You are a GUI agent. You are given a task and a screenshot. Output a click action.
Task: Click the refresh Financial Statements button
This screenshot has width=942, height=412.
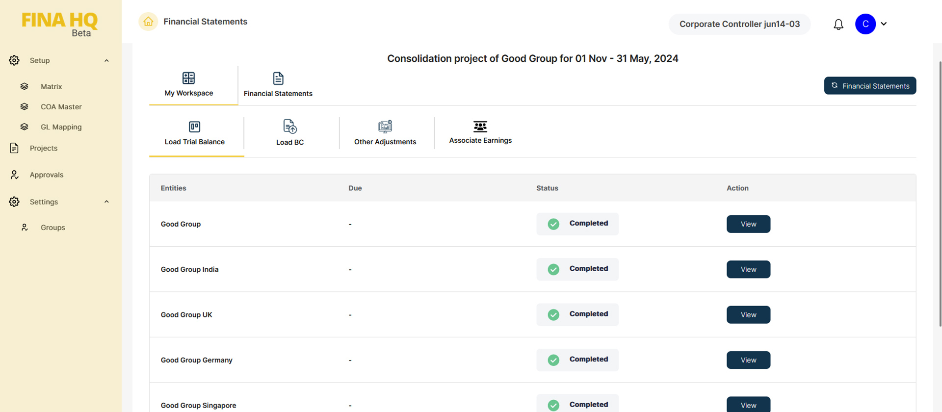pyautogui.click(x=870, y=86)
